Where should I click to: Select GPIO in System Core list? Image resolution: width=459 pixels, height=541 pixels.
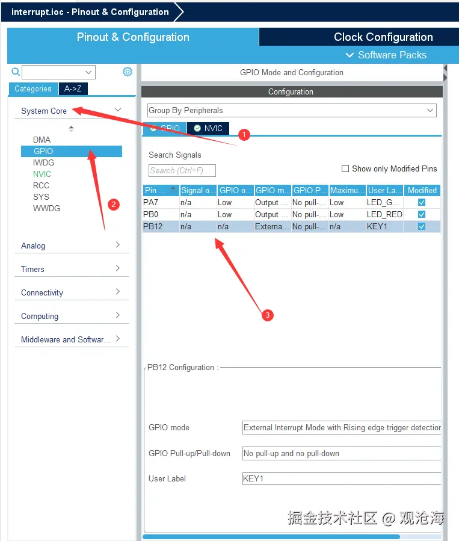(x=72, y=151)
